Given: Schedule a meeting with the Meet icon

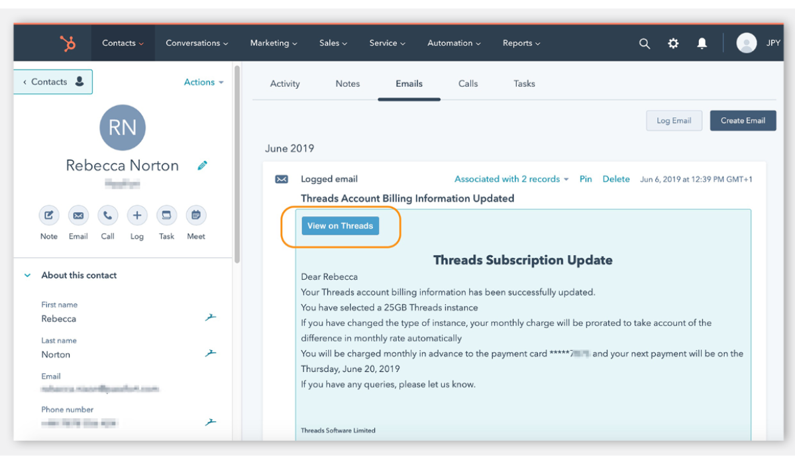Looking at the screenshot, I should coord(196,215).
